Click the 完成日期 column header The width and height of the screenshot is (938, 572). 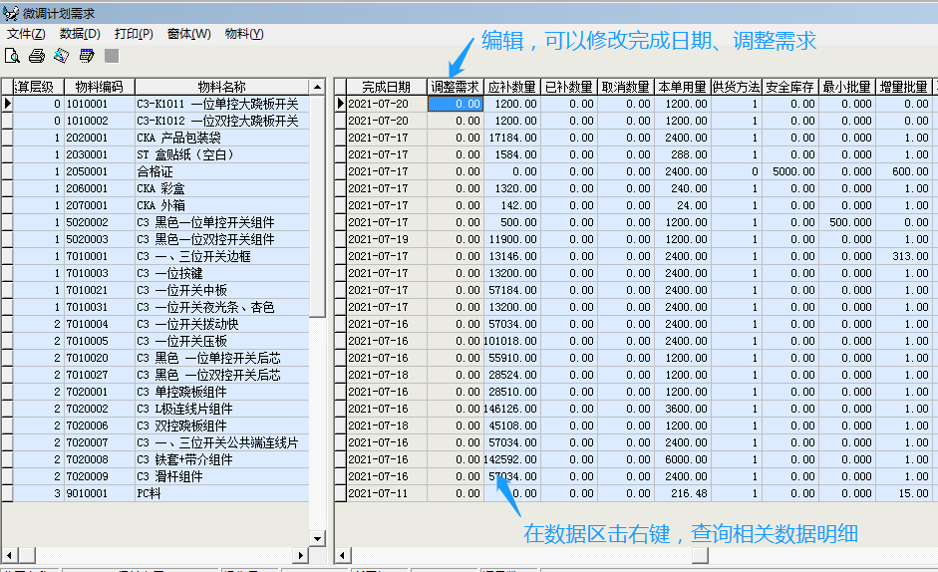[x=386, y=87]
